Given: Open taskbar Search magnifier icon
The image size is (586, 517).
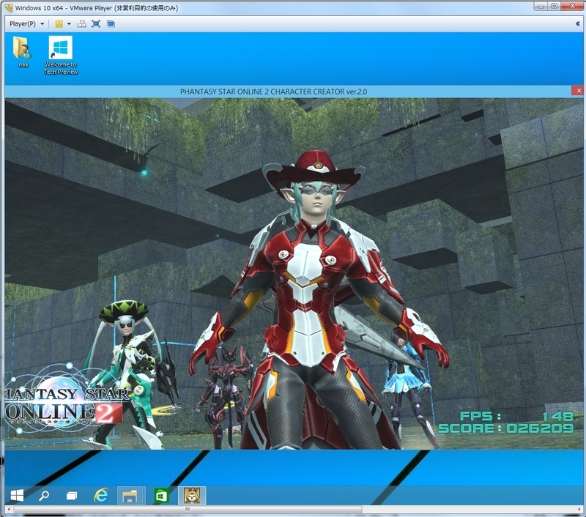Looking at the screenshot, I should [44, 496].
